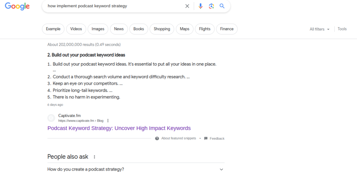
Task: Expand "How do you create a podcast strategy?"
Action: (136, 169)
